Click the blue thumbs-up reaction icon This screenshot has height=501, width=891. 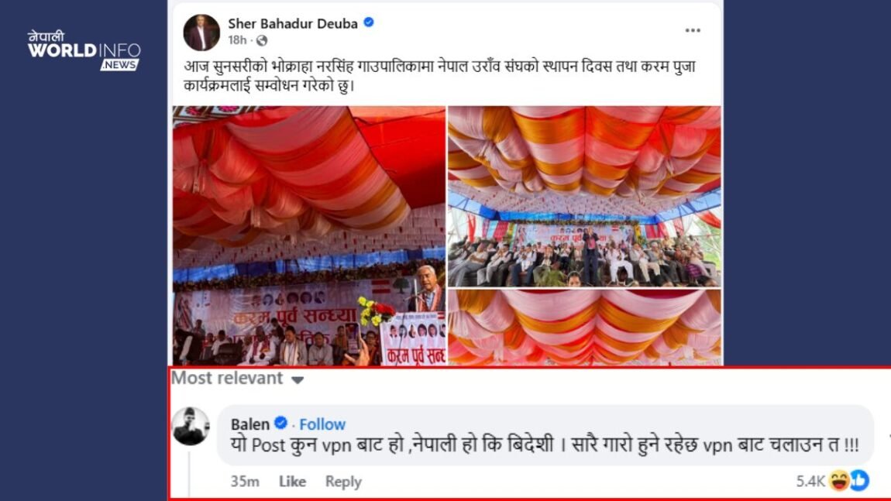click(x=859, y=481)
